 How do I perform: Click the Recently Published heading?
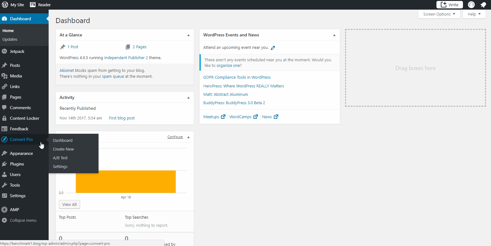click(x=78, y=109)
